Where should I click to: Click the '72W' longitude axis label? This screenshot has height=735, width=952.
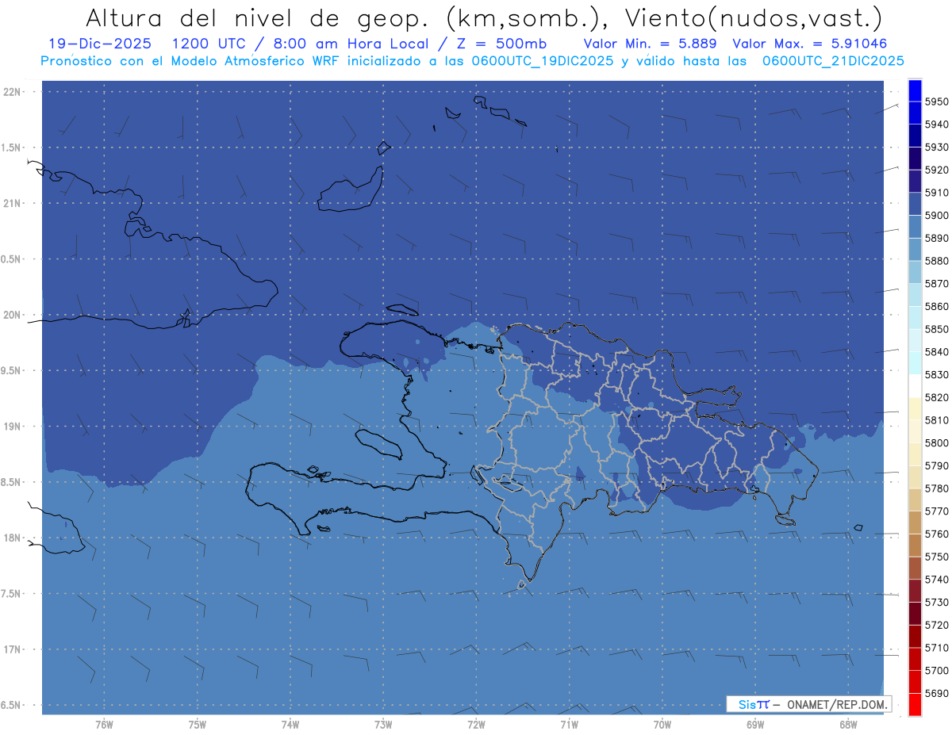(x=476, y=724)
